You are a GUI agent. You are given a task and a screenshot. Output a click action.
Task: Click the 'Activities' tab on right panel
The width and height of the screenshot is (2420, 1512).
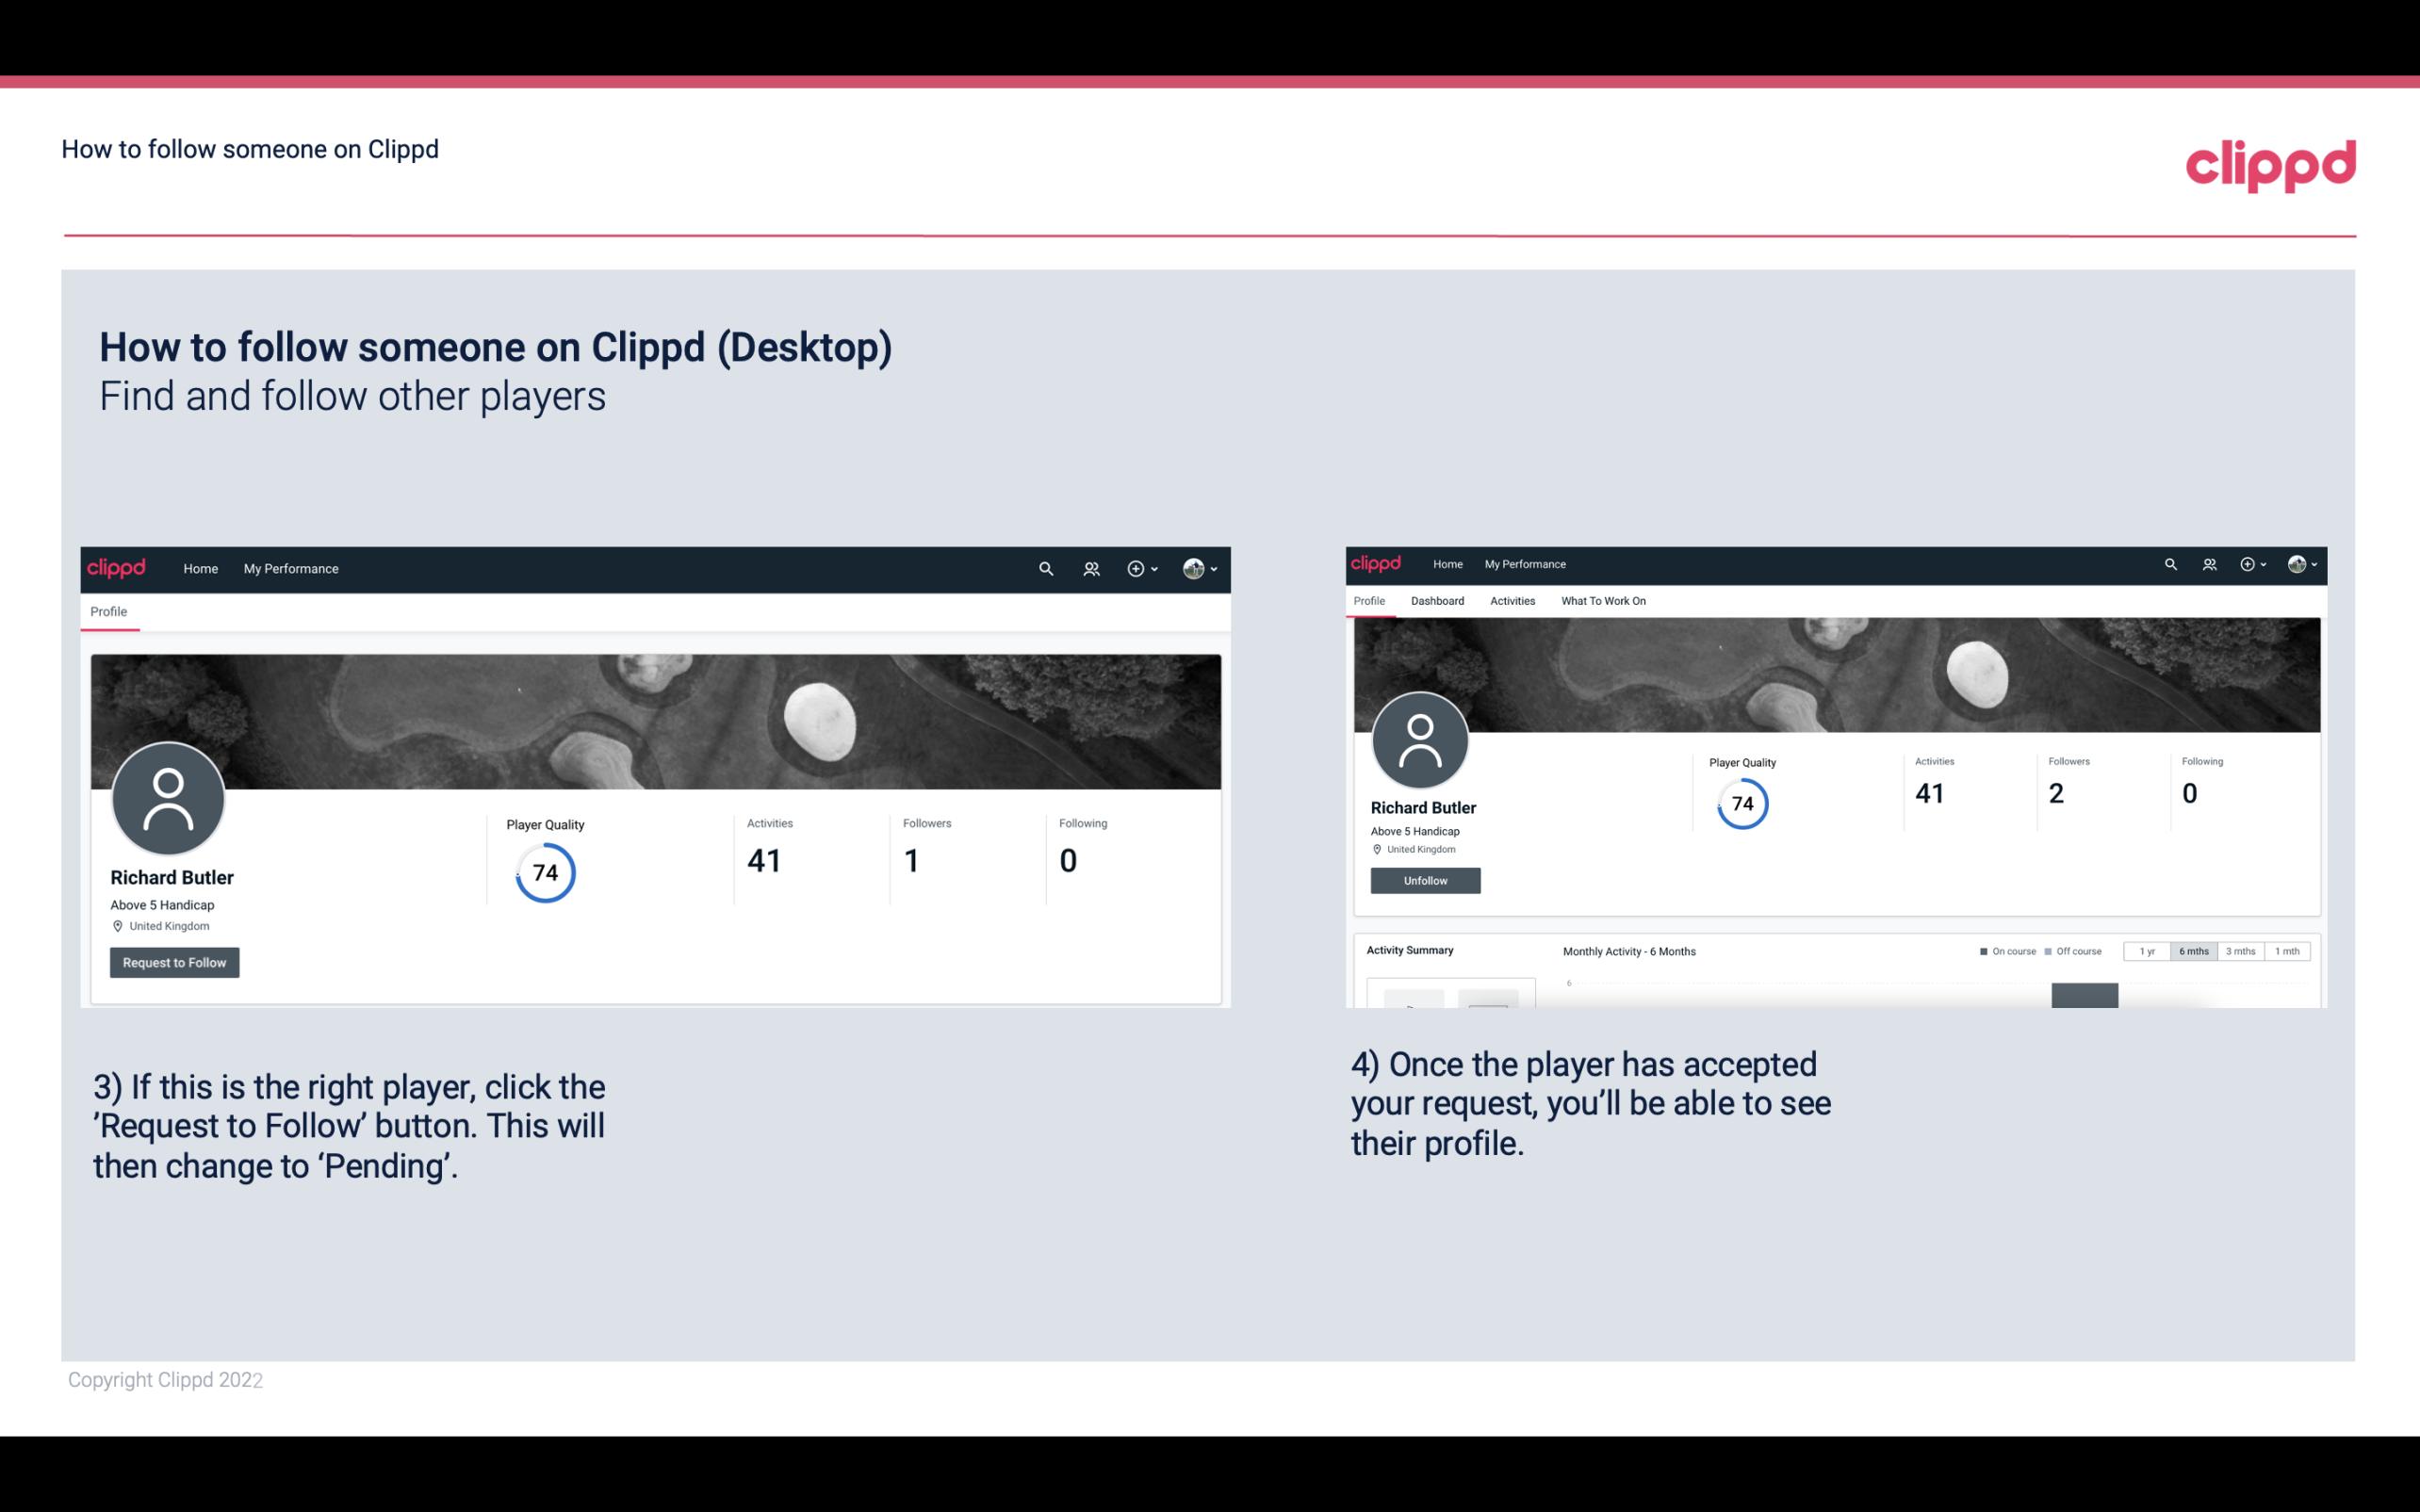tap(1511, 601)
